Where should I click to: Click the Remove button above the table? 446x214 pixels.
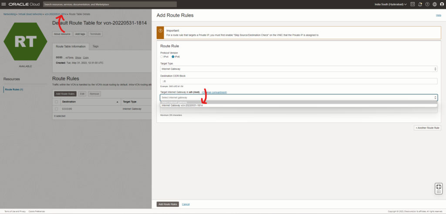(x=95, y=94)
